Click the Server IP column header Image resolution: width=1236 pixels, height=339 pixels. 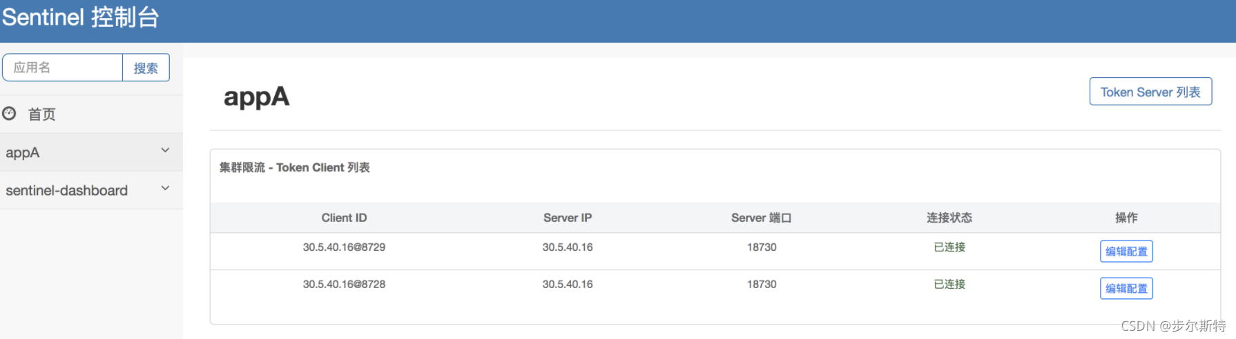point(567,218)
